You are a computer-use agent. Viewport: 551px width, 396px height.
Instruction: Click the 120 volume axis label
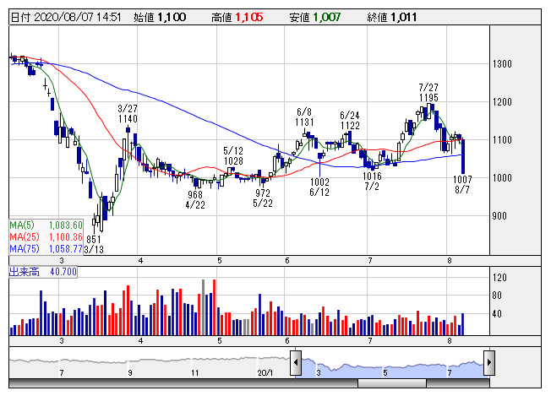coord(499,278)
